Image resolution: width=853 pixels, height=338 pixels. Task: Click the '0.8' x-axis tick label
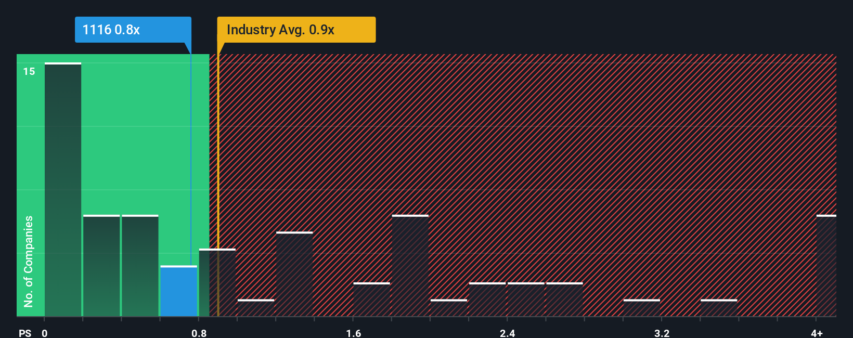(199, 333)
